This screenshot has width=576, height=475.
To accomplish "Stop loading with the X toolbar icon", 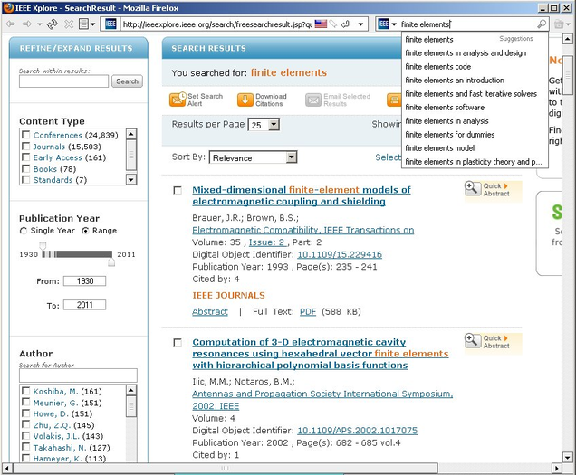I will pyautogui.click(x=69, y=24).
